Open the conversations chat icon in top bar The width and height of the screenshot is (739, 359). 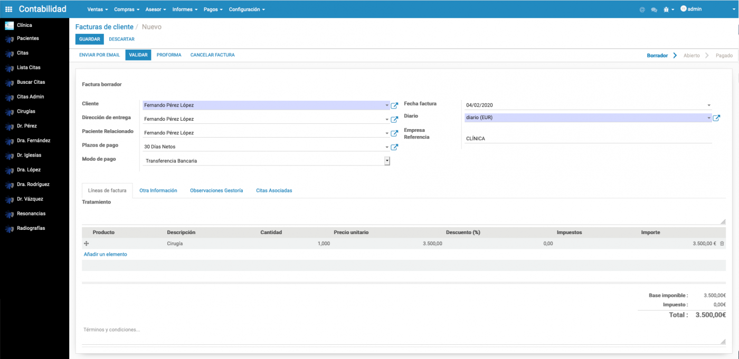point(654,9)
